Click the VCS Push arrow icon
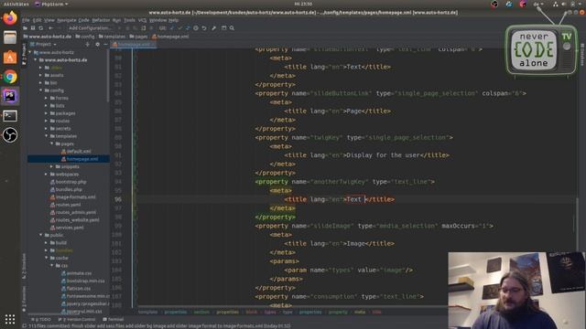 coord(187,28)
